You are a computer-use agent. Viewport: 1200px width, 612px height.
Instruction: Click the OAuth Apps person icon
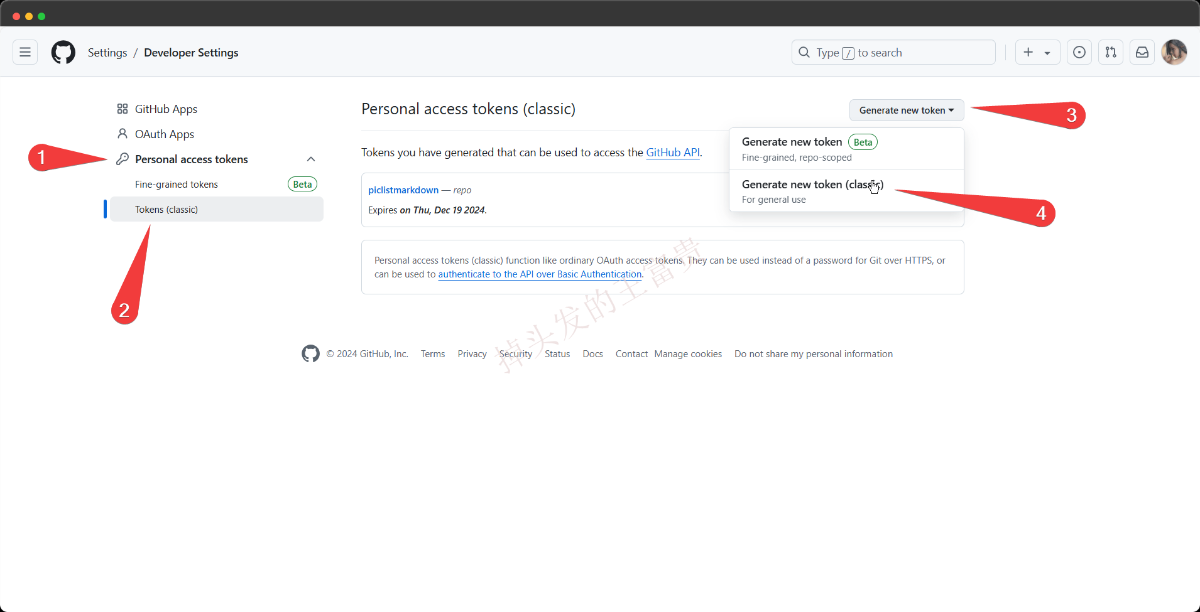123,134
